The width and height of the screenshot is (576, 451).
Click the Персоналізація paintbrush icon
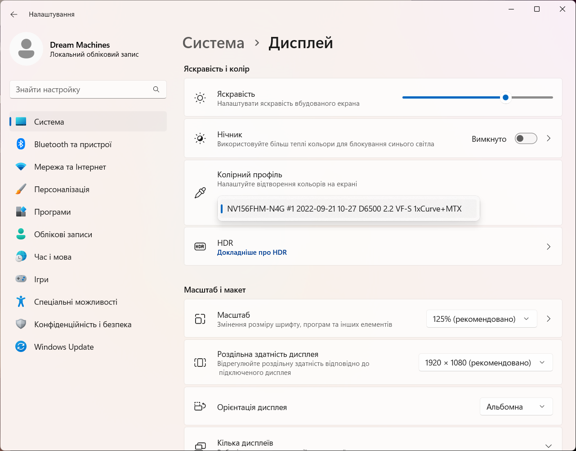click(21, 189)
